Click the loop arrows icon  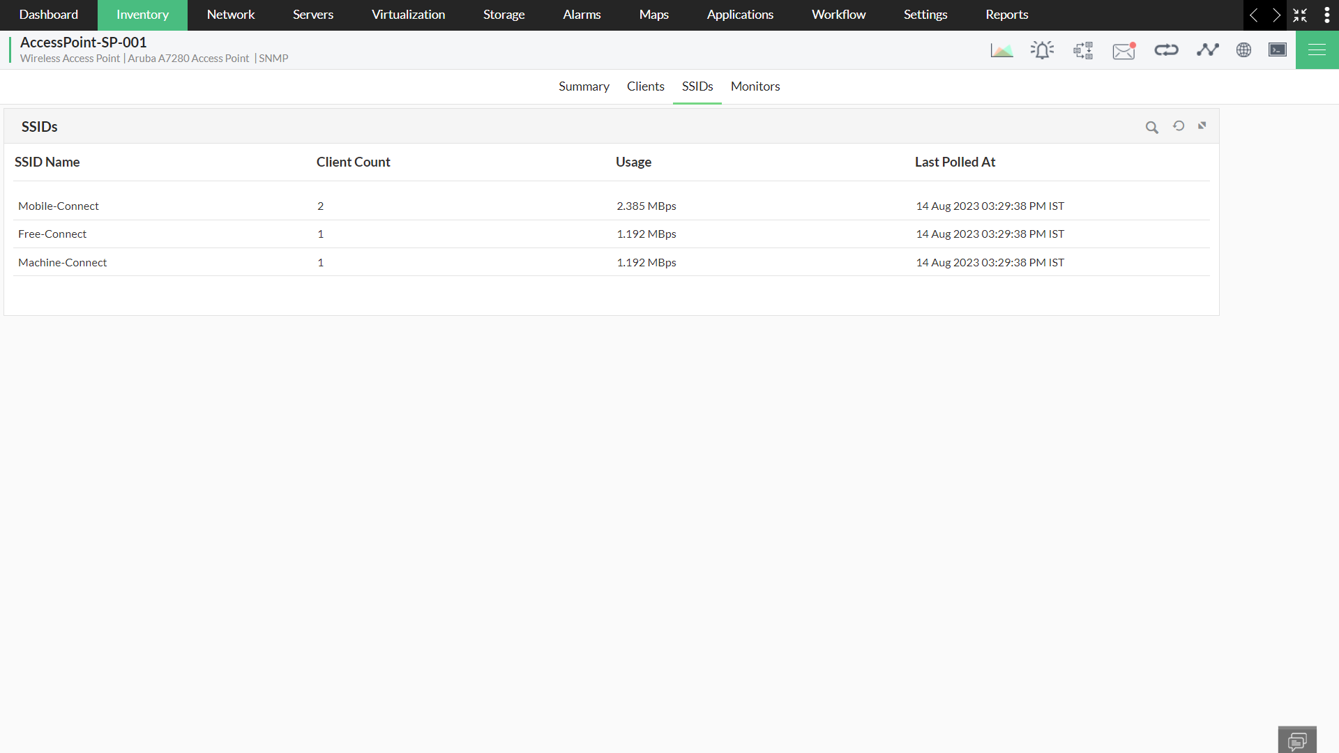(1166, 50)
